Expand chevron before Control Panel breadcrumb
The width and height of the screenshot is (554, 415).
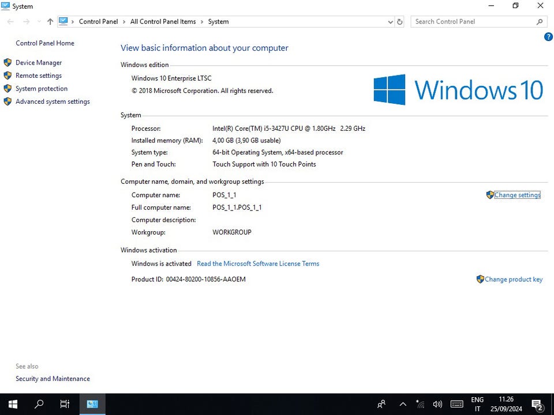coord(73,22)
